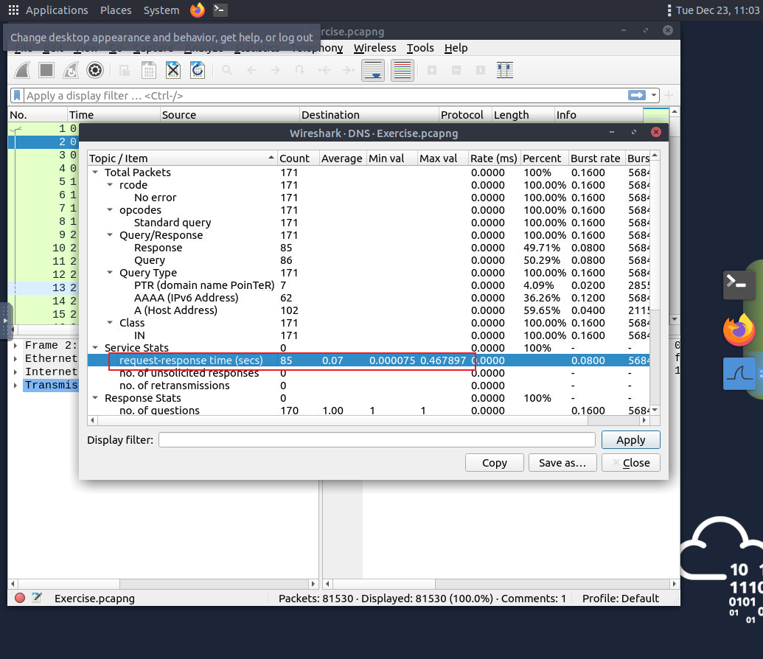763x659 pixels.
Task: Click the Zoom out text icon
Action: point(456,71)
